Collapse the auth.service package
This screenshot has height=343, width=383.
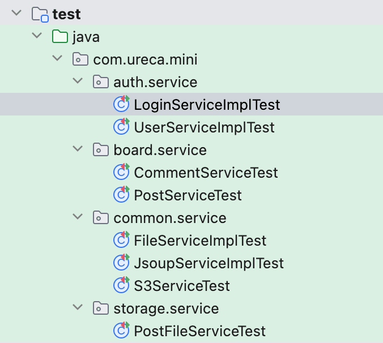click(78, 82)
